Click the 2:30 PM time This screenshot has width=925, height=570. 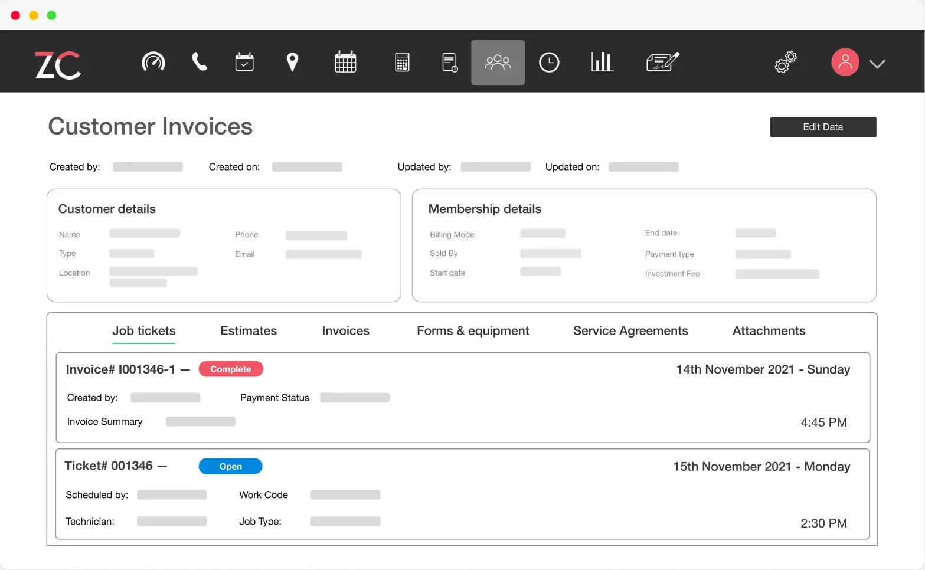(823, 523)
